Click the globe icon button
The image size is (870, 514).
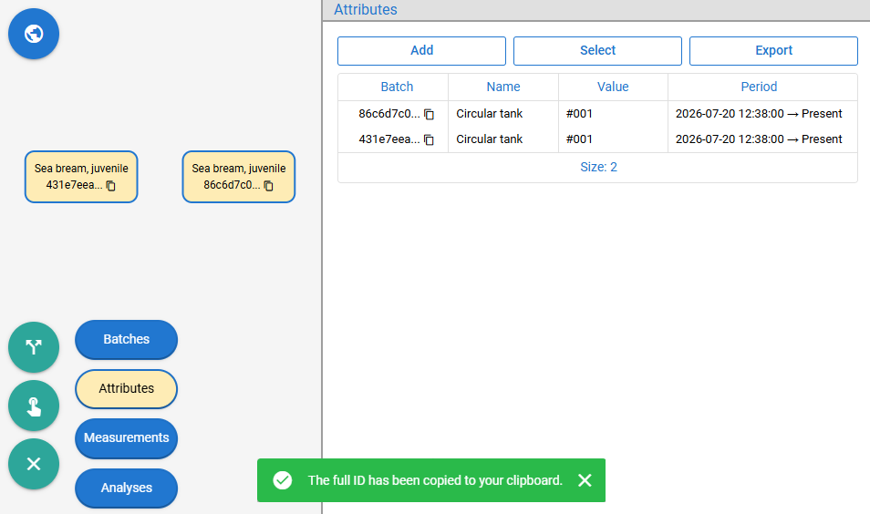34,34
